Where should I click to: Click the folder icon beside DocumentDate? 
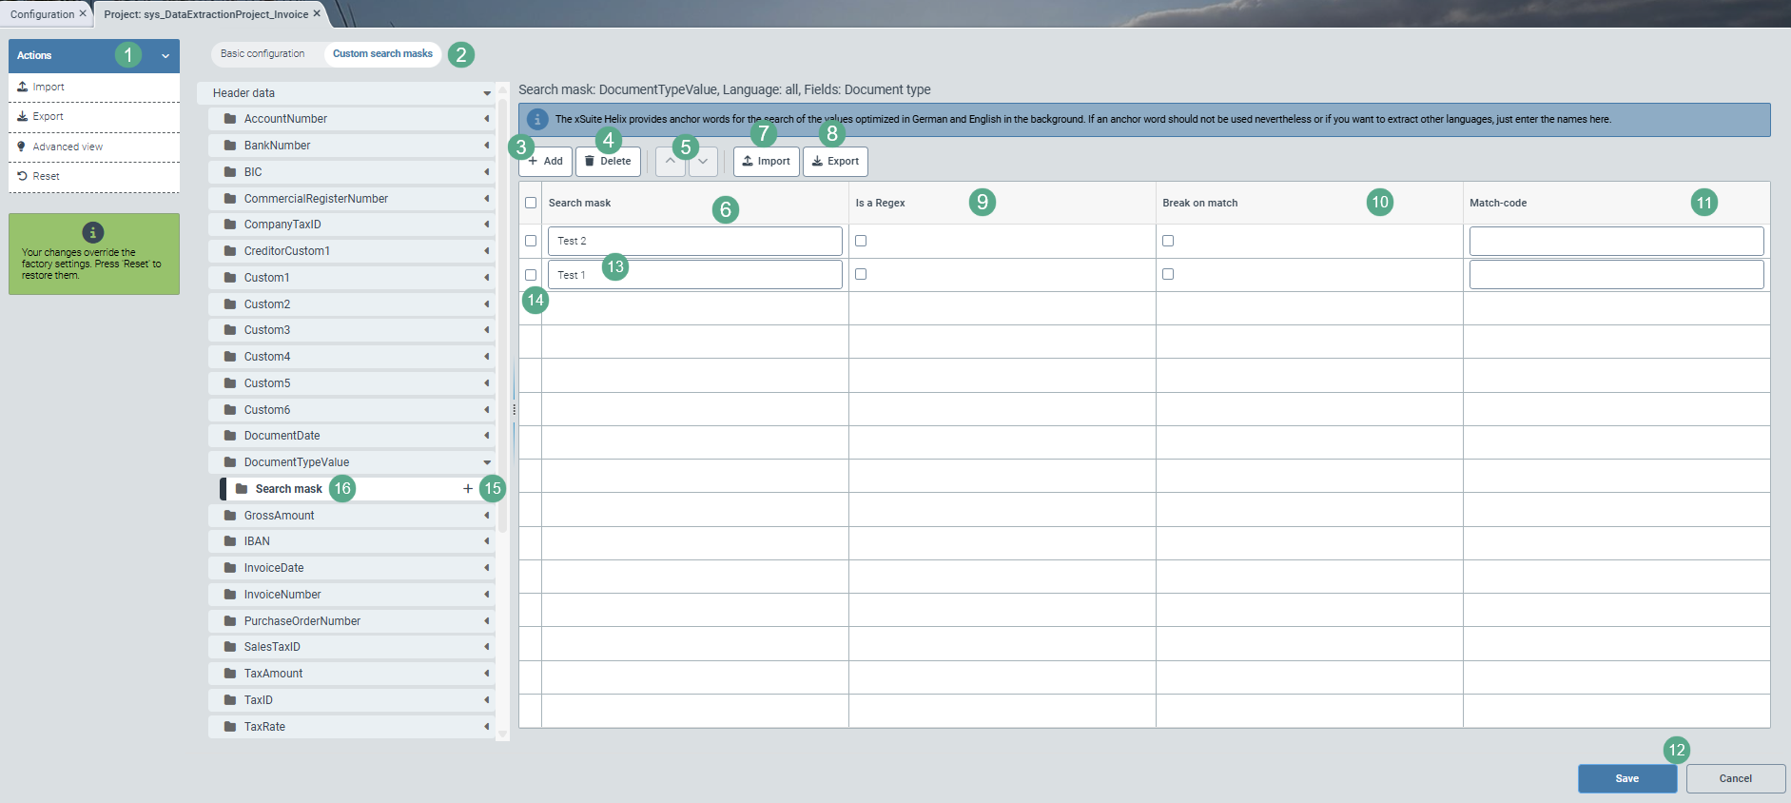(x=230, y=436)
